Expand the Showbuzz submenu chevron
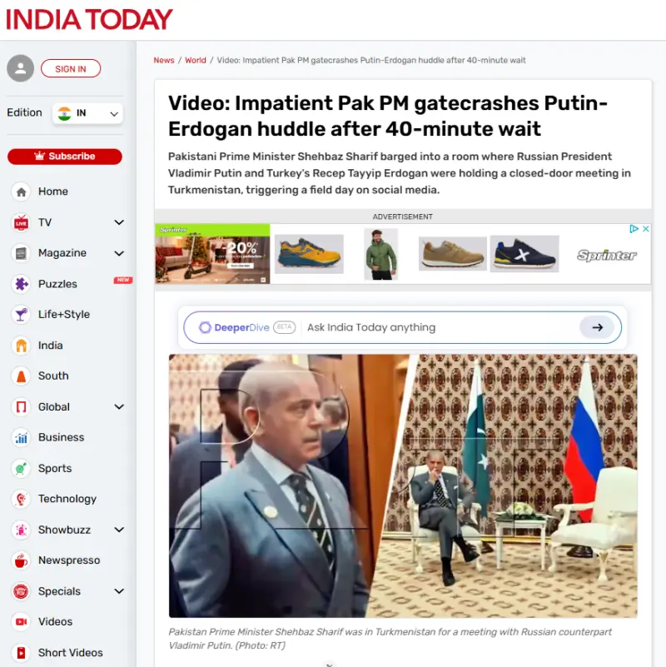666x667 pixels. click(119, 530)
